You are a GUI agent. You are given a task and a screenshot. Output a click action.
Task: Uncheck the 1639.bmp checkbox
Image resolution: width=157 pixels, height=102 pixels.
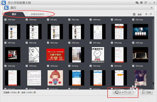point(27,66)
